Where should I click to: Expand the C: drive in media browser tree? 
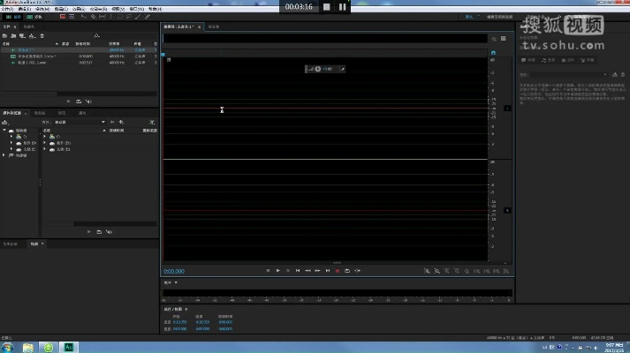click(11, 137)
